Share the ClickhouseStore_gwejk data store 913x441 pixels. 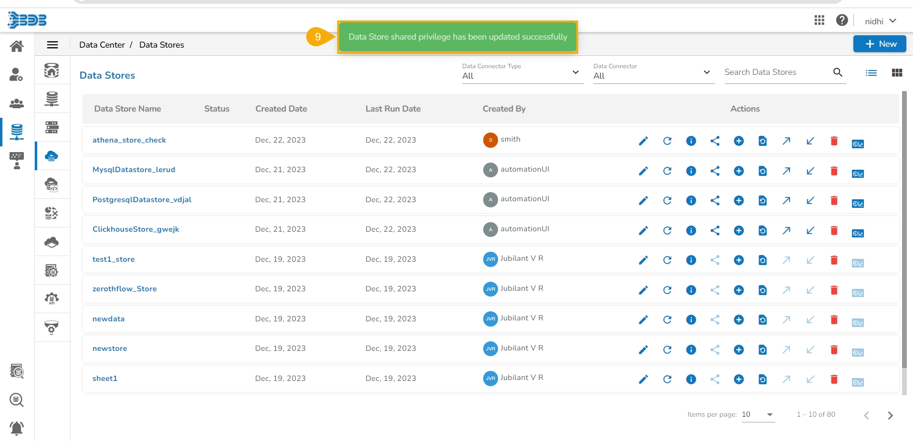715,230
